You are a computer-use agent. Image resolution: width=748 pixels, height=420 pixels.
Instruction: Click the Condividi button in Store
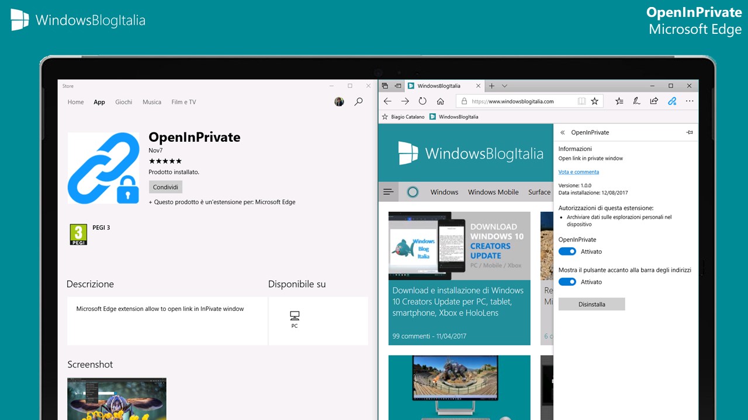[x=165, y=187]
